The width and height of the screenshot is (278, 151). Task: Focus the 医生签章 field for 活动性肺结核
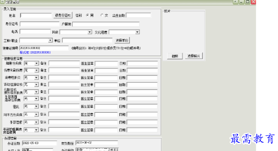click(x=106, y=85)
